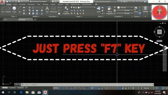Viewport: 168px width, 95px height.
Task: Click the new drawing tab plus button
Action: click(35, 20)
